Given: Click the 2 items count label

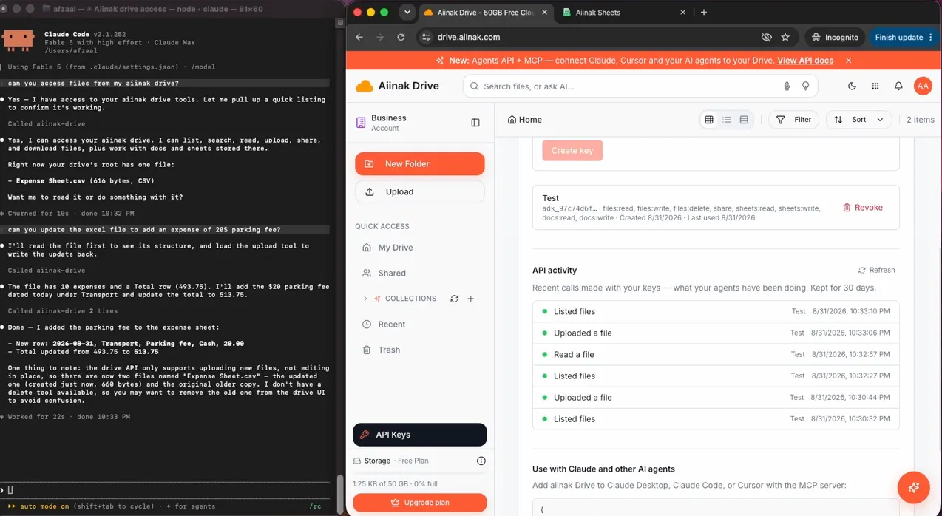Looking at the screenshot, I should 921,120.
